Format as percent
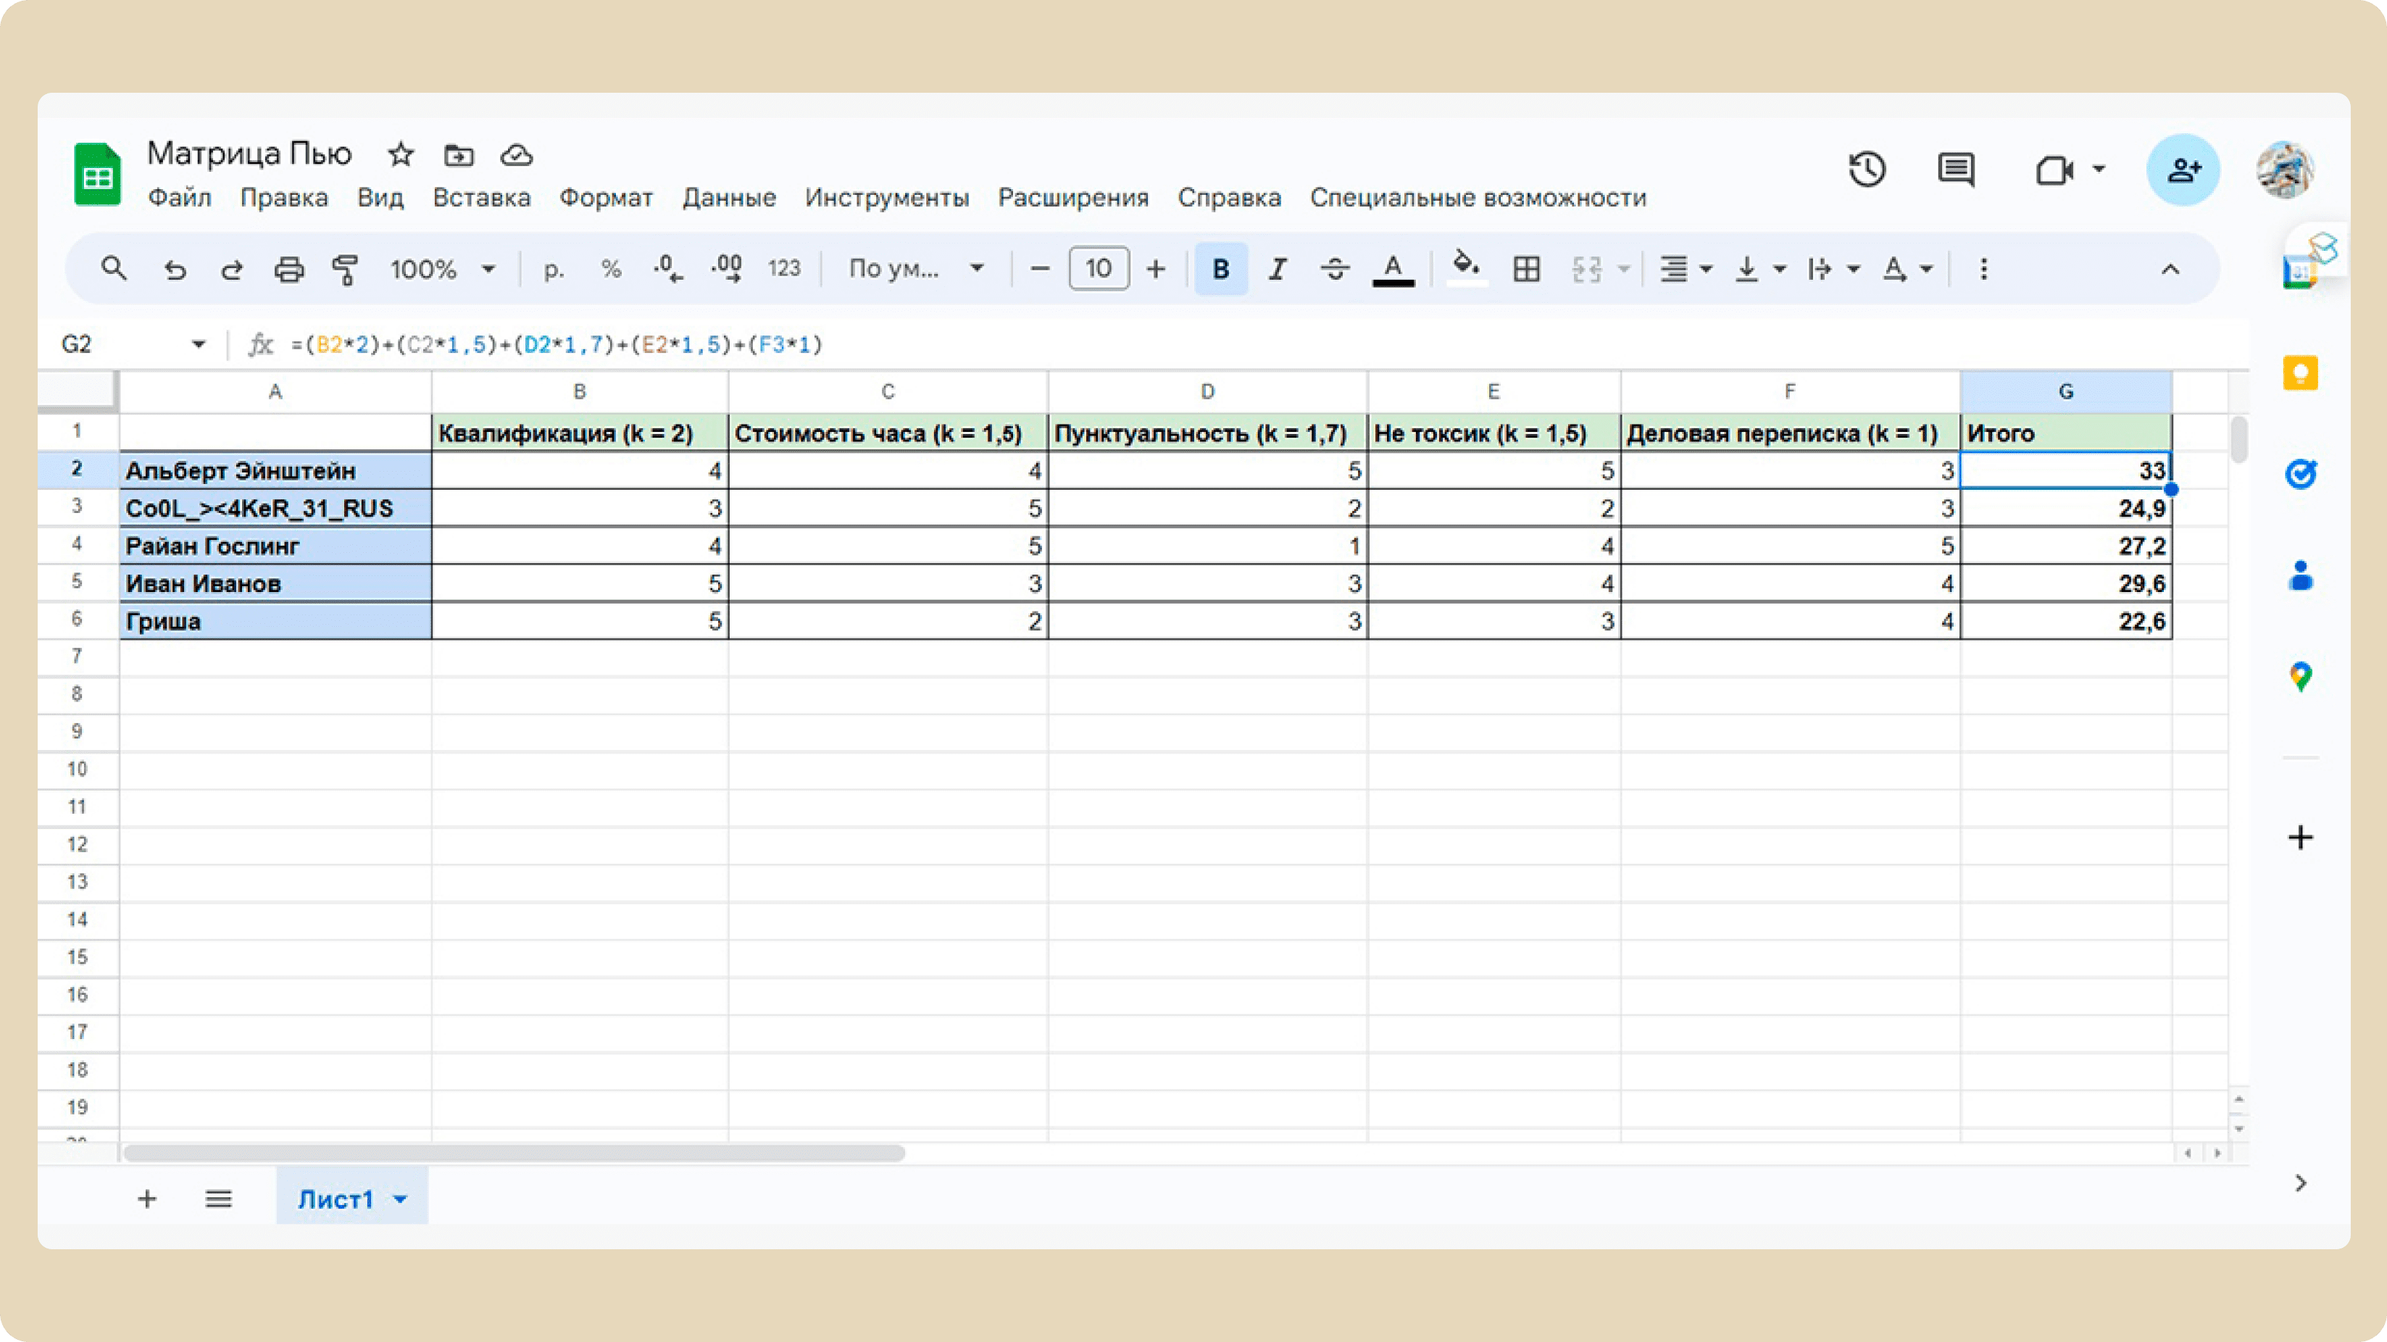Viewport: 2387px width, 1342px height. 611,270
